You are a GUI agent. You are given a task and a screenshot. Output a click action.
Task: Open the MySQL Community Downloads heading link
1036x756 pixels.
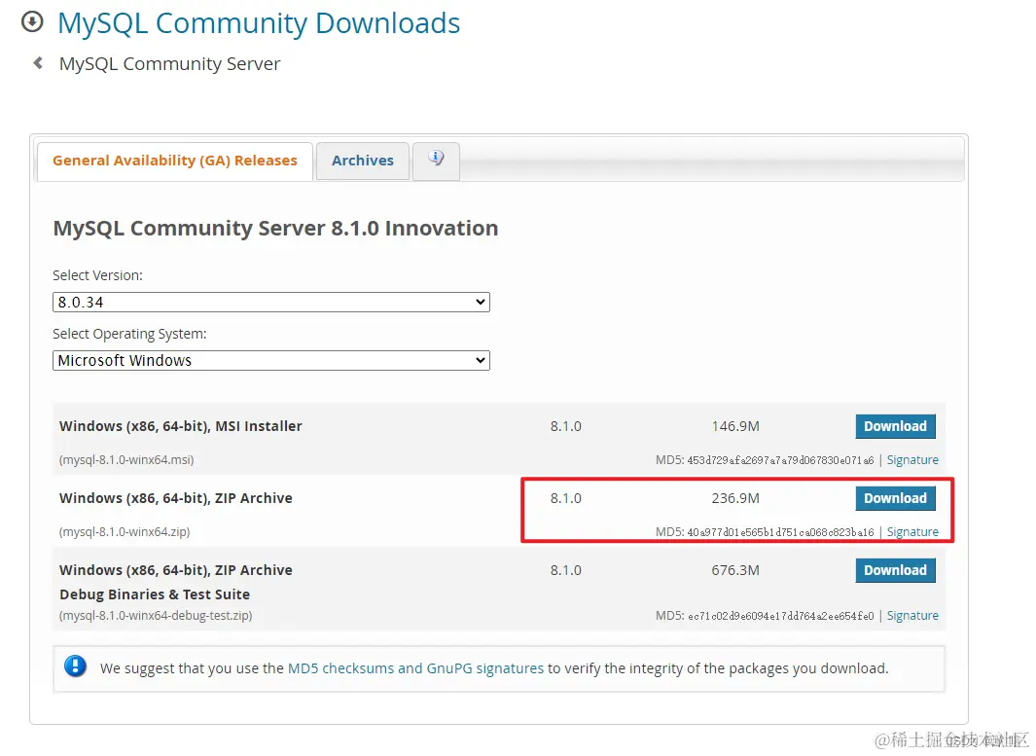tap(259, 23)
